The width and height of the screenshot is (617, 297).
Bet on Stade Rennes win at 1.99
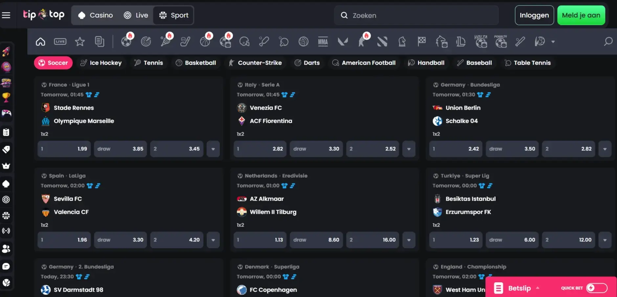tap(64, 149)
